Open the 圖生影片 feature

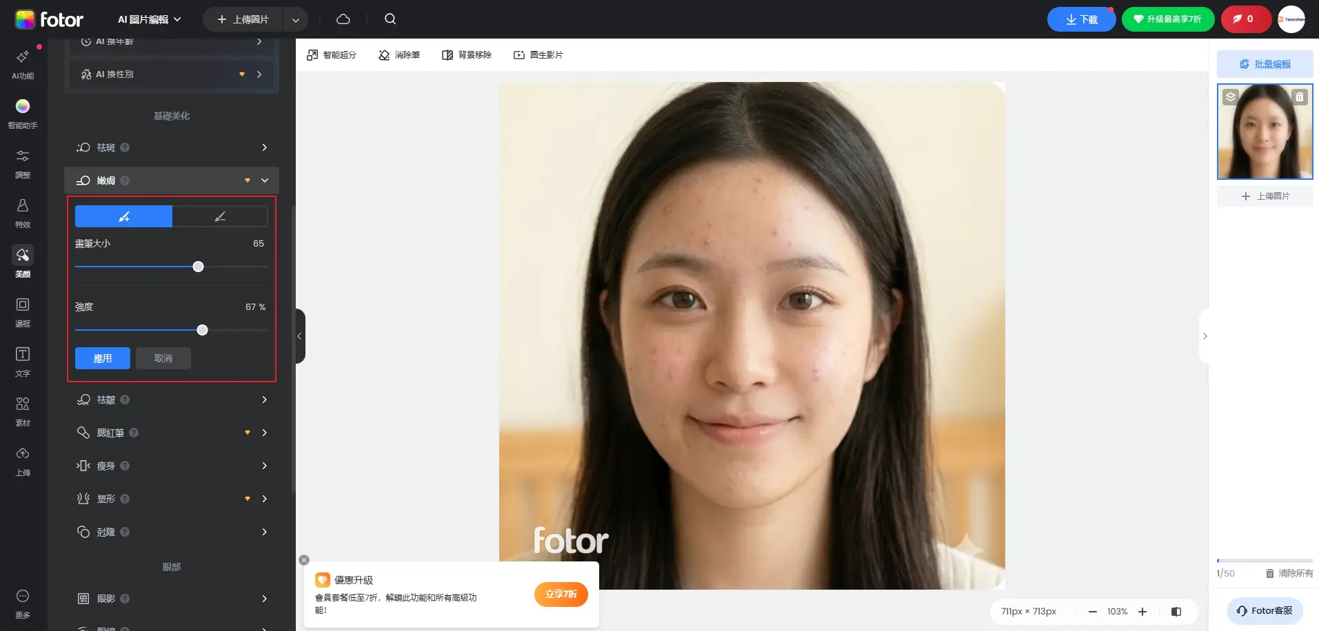click(x=538, y=54)
